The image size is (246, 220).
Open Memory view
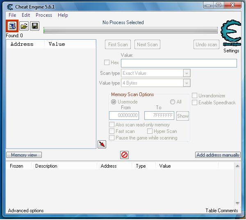click(x=24, y=155)
